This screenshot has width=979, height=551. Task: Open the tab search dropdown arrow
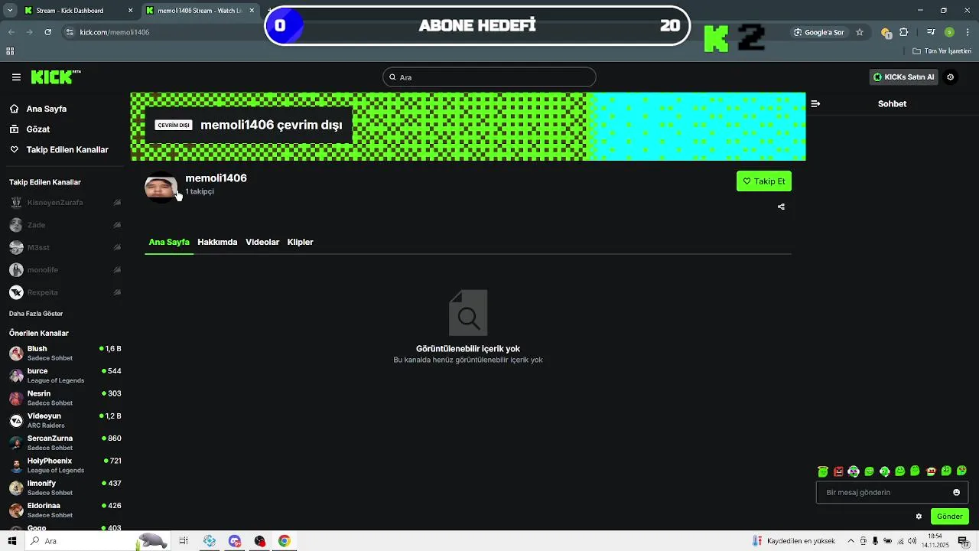tap(10, 11)
